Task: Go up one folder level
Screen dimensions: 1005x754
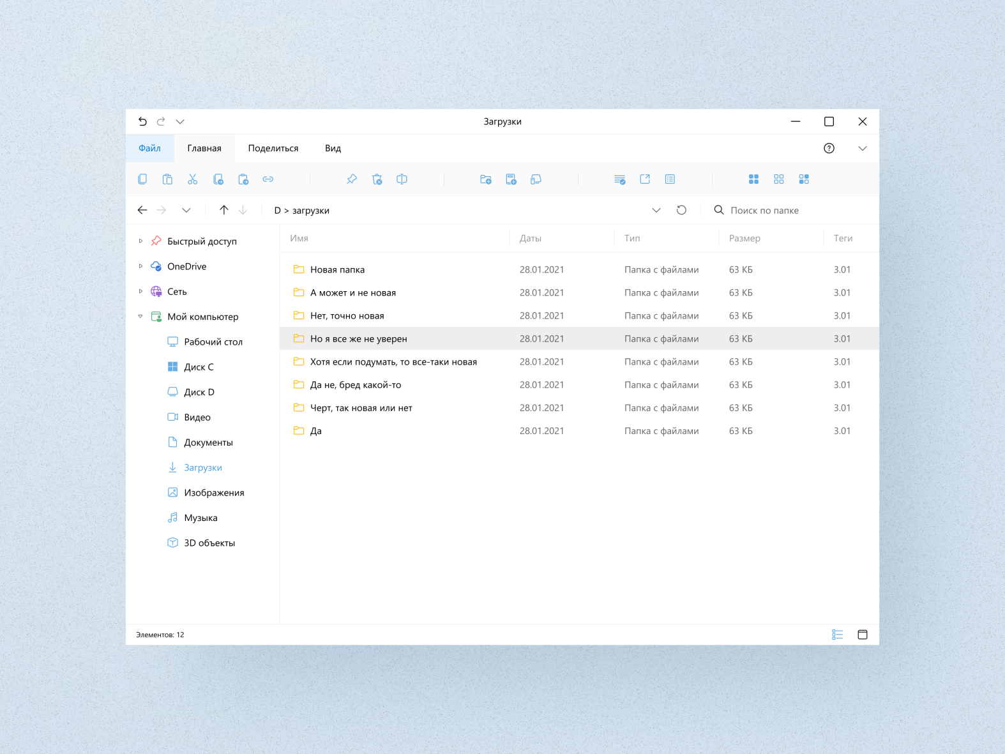Action: [223, 210]
